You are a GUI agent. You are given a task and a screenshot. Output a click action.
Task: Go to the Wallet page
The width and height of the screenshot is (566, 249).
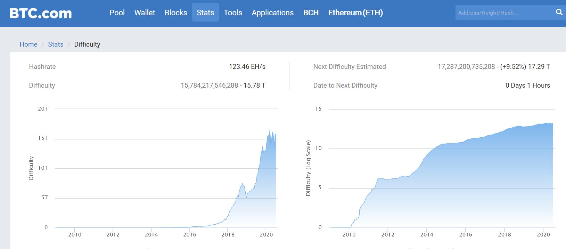[x=145, y=13]
